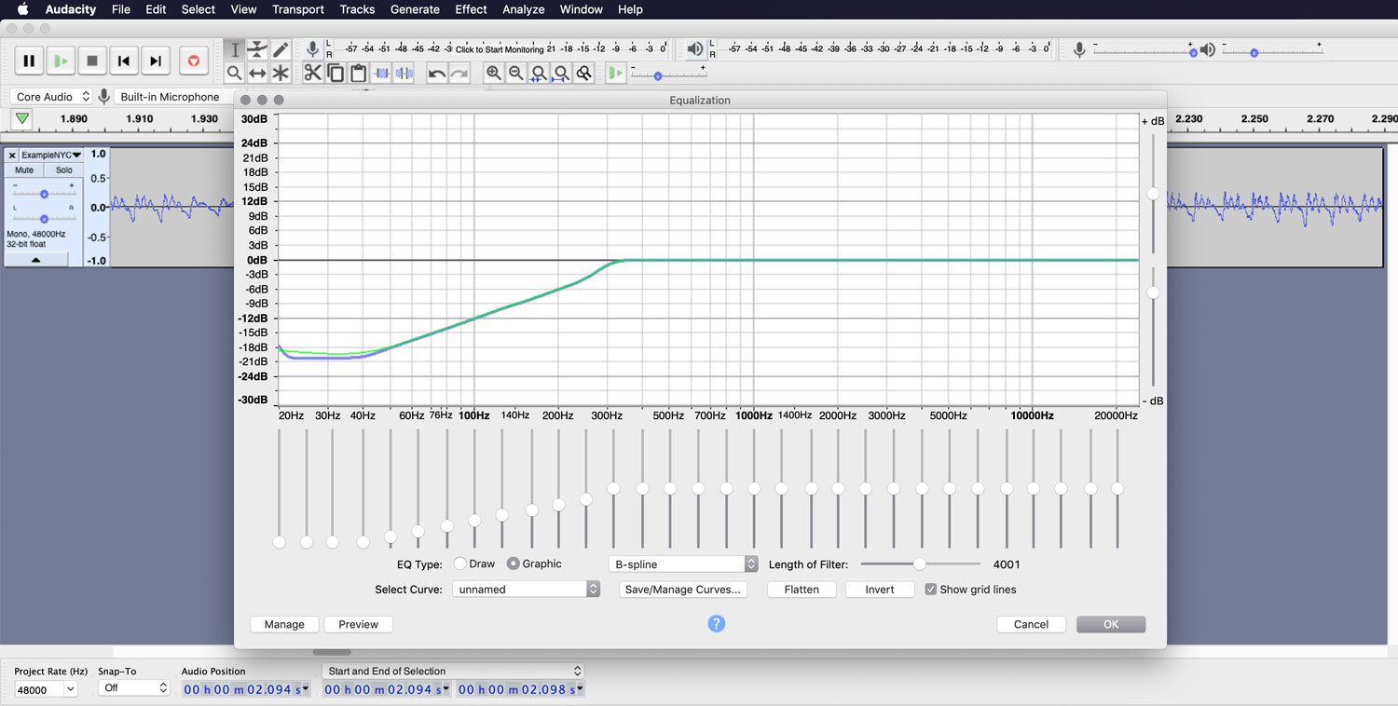Image resolution: width=1398 pixels, height=706 pixels.
Task: Open the Snap-To Off dropdown
Action: (134, 688)
